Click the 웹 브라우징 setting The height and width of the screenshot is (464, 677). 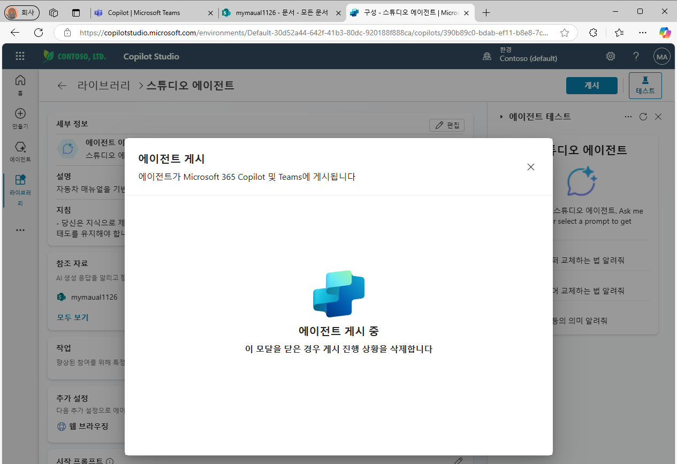(83, 427)
